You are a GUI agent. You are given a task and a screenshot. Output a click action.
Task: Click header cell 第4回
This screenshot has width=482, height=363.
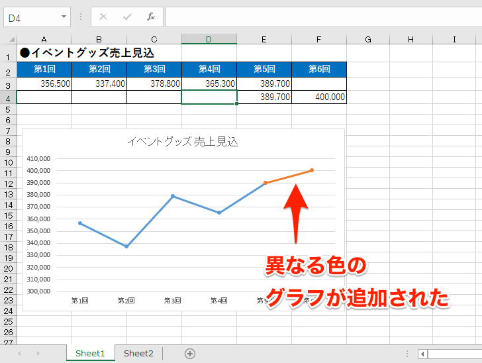[x=209, y=70]
